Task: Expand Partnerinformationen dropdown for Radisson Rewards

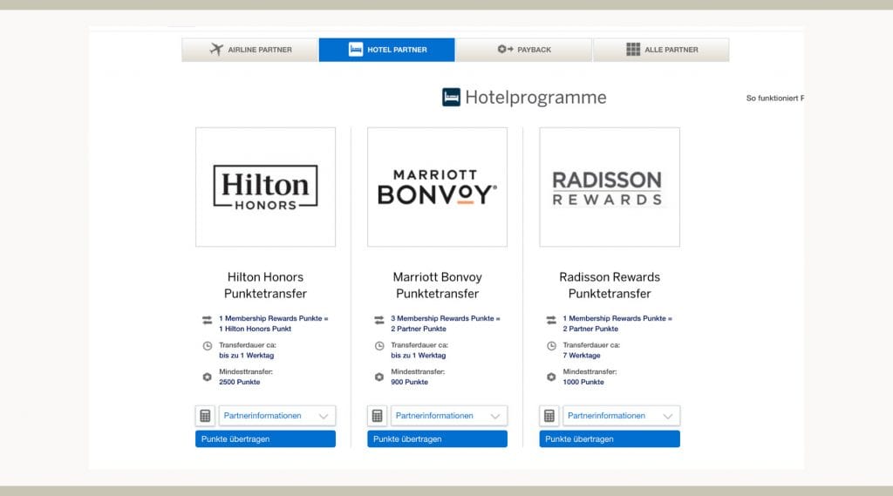Action: [x=621, y=416]
